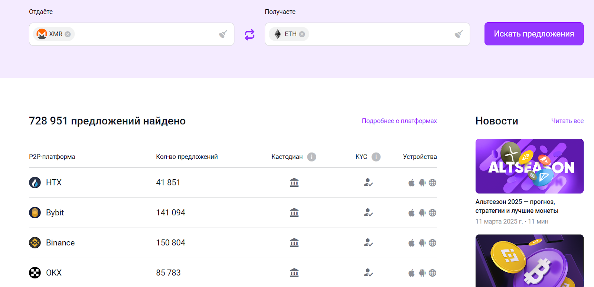Click the Кастодиан info icon
Viewport: 594px width, 287px height.
[312, 157]
